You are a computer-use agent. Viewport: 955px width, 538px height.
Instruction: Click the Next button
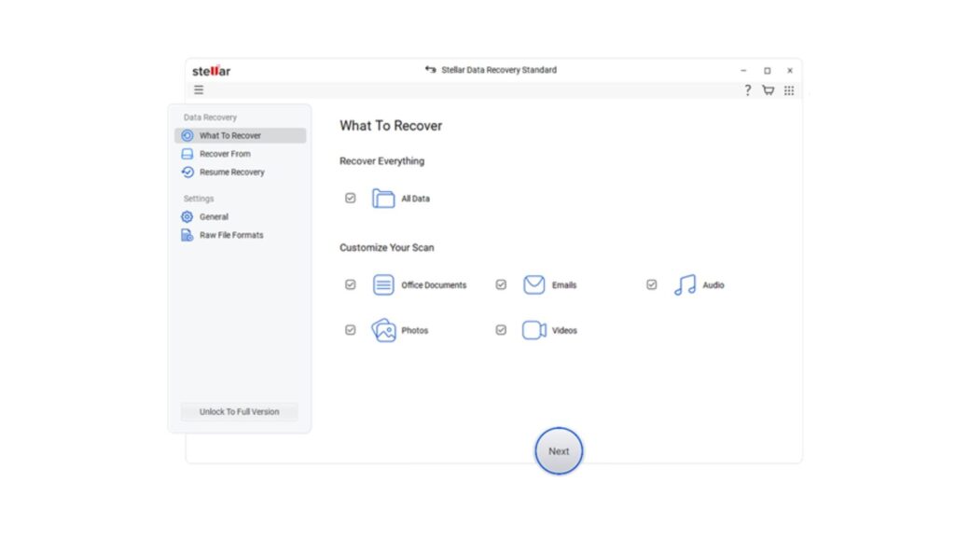click(559, 451)
